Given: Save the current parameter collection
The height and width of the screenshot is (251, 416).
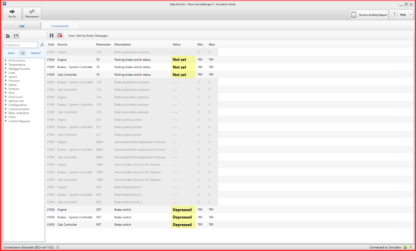Looking at the screenshot, I should [x=16, y=35].
